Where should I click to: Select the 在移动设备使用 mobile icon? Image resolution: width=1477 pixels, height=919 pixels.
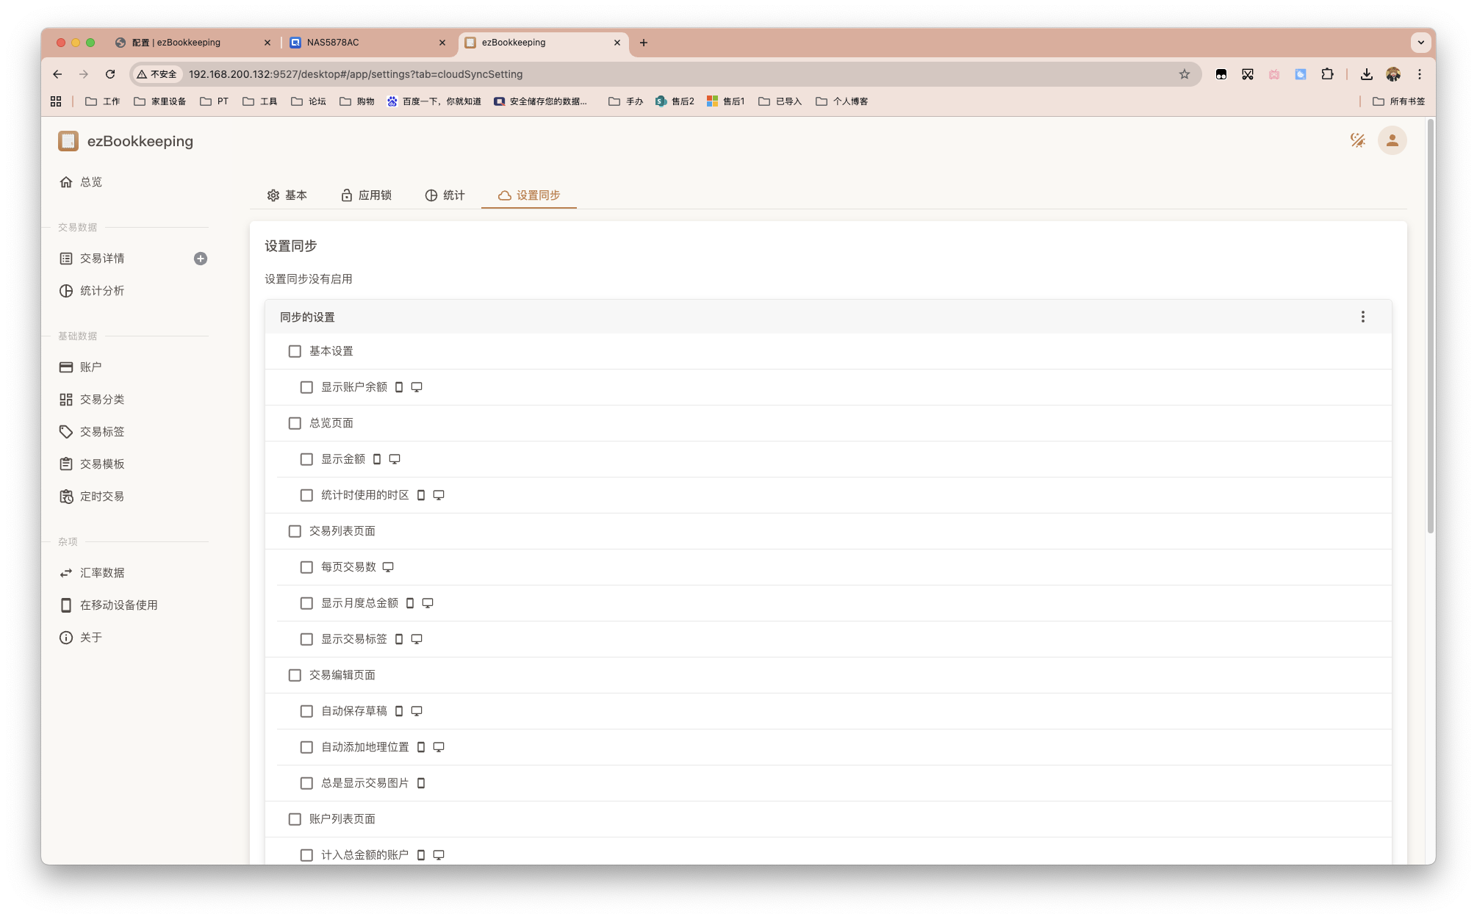(x=65, y=605)
